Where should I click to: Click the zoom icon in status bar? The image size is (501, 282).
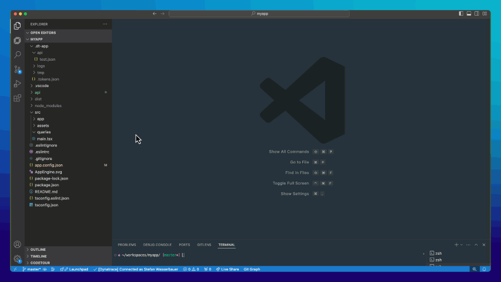[474, 269]
